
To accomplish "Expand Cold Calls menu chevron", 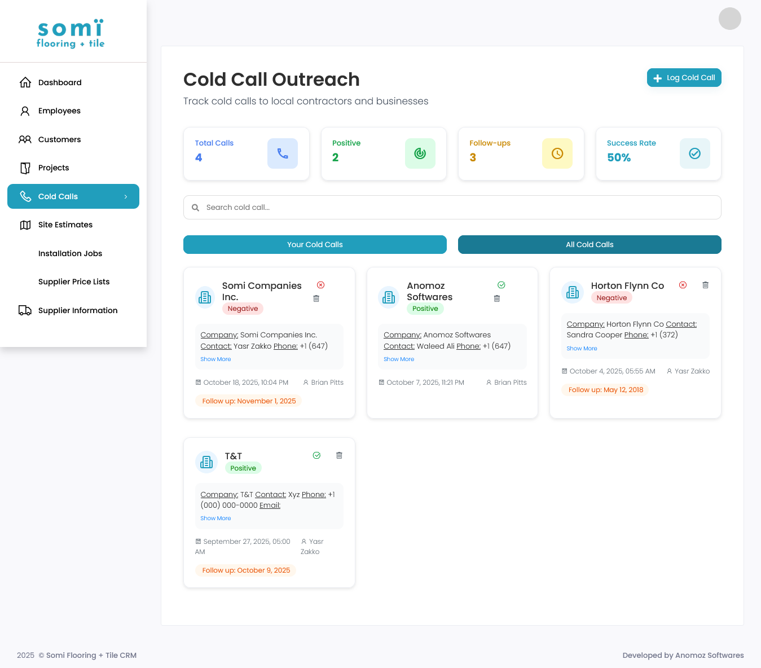I will click(126, 196).
